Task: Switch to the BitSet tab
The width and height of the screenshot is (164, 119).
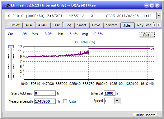Action: [15, 25]
